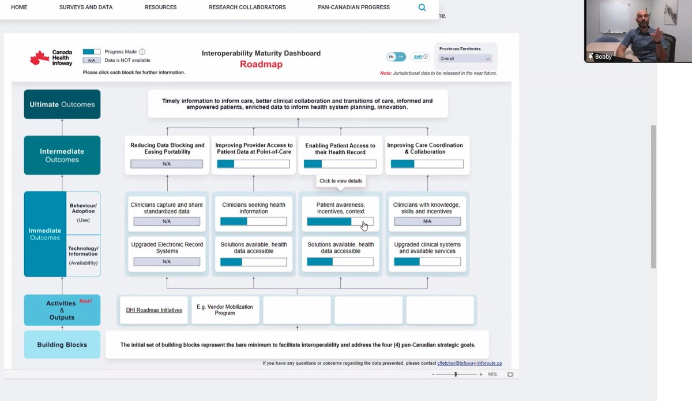Click the Canada Health Infoway logo

[x=51, y=58]
